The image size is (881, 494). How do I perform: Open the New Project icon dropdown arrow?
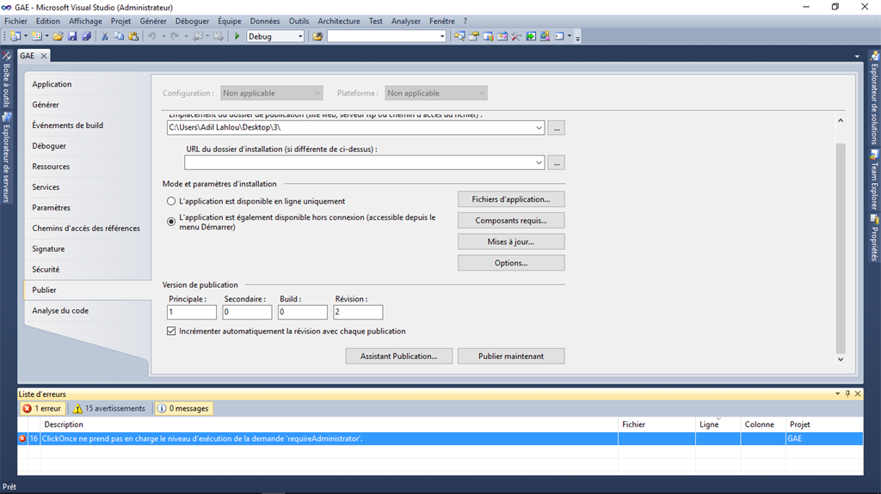click(25, 36)
